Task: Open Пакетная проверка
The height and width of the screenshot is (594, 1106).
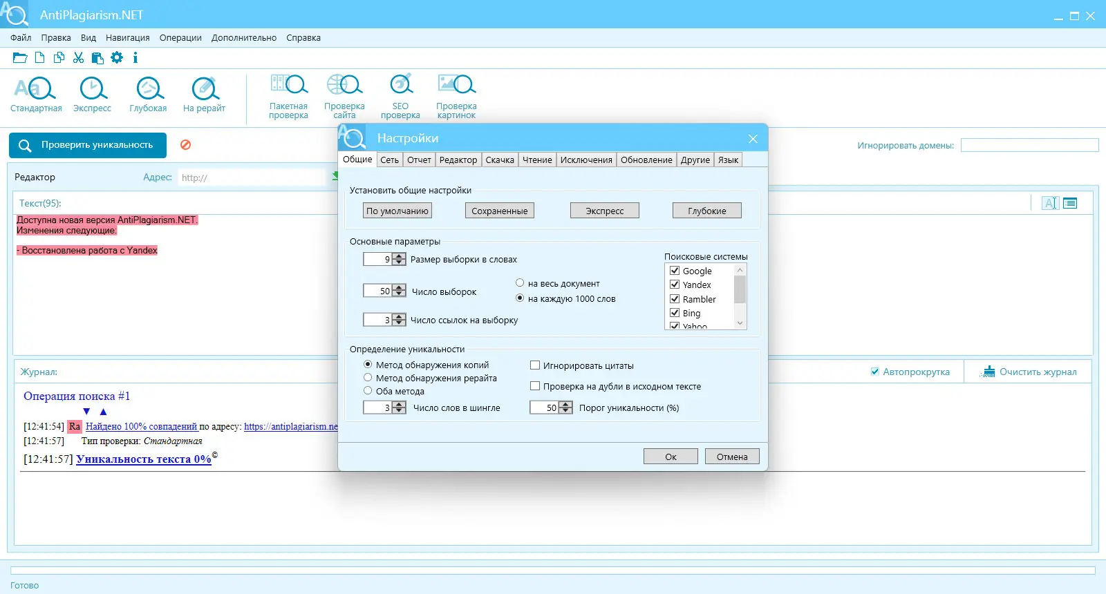Action: coord(288,97)
